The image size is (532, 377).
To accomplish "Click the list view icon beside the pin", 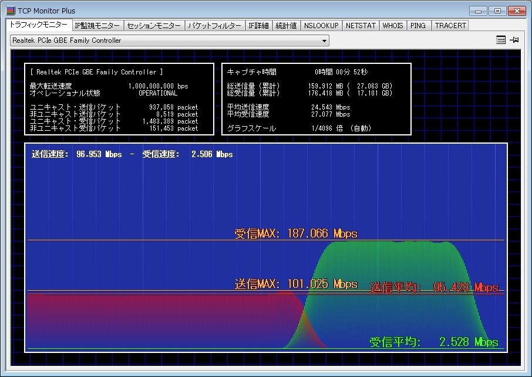I will [501, 40].
